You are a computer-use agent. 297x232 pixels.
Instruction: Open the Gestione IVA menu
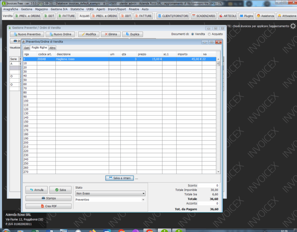(59, 9)
